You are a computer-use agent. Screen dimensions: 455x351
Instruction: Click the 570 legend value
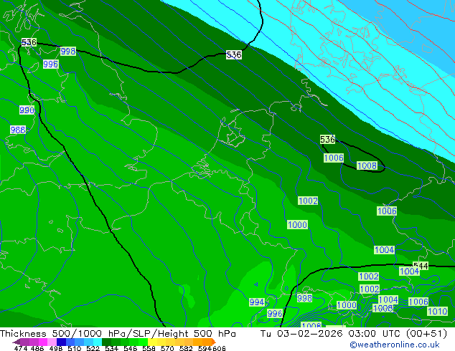pyautogui.click(x=167, y=348)
